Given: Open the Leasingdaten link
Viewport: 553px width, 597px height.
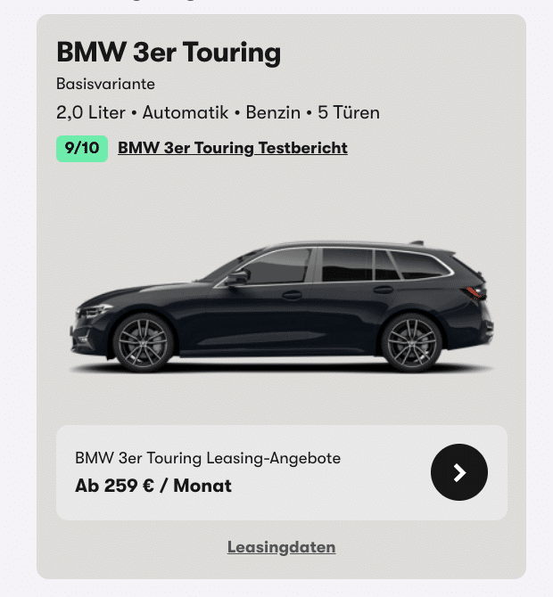Looking at the screenshot, I should (281, 547).
